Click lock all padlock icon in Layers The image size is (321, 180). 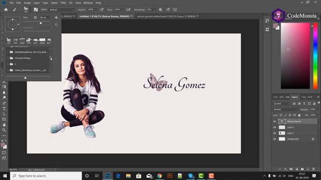point(299,115)
